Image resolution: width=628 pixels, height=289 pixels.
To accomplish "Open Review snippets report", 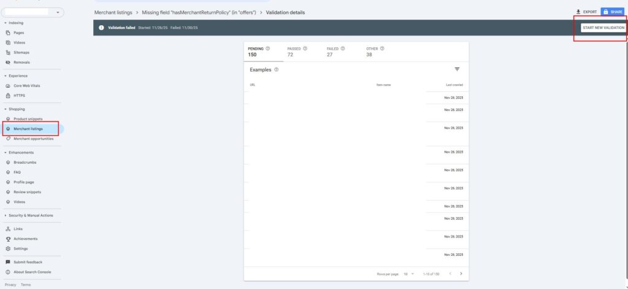I will tap(27, 192).
